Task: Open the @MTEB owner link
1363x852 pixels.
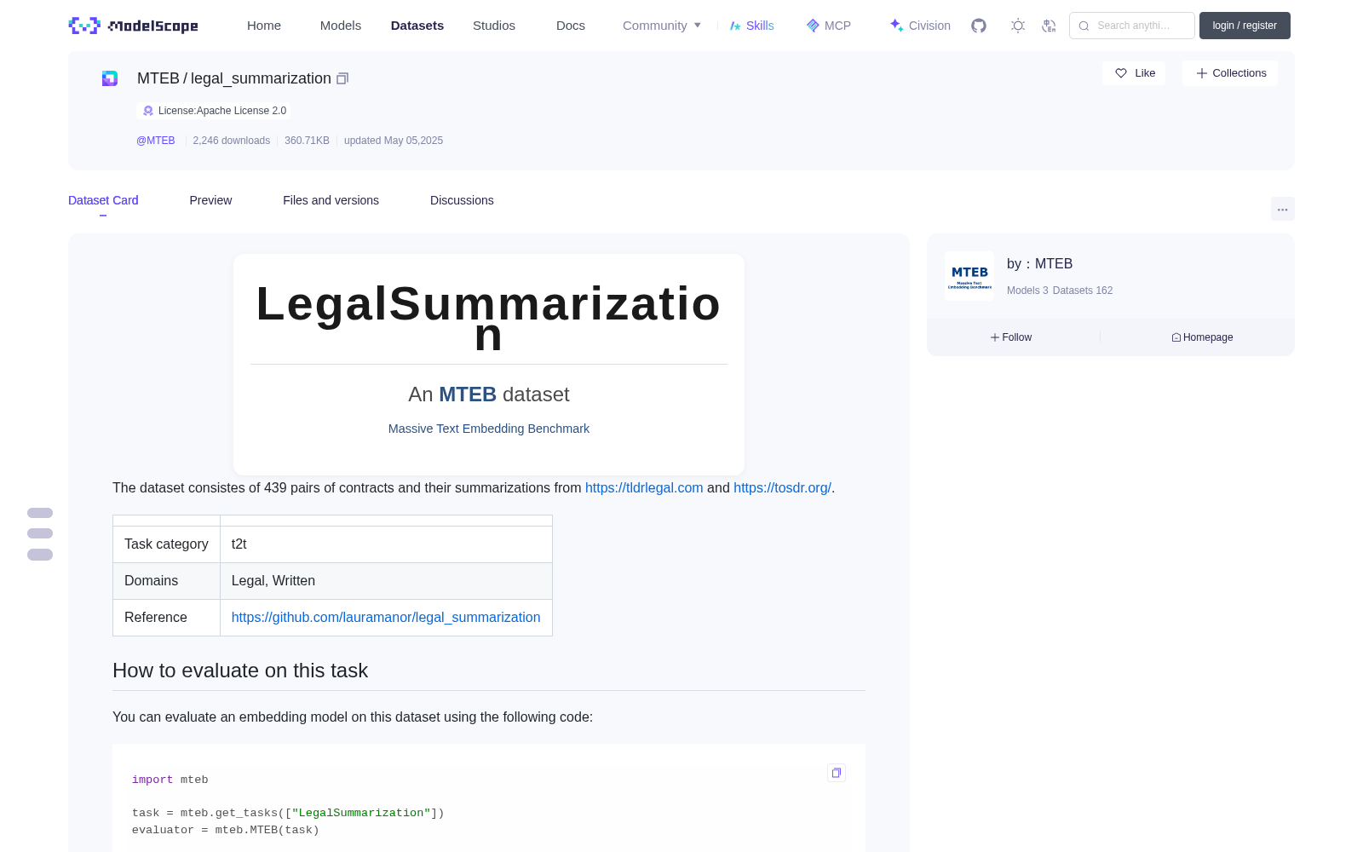Action: point(156,141)
